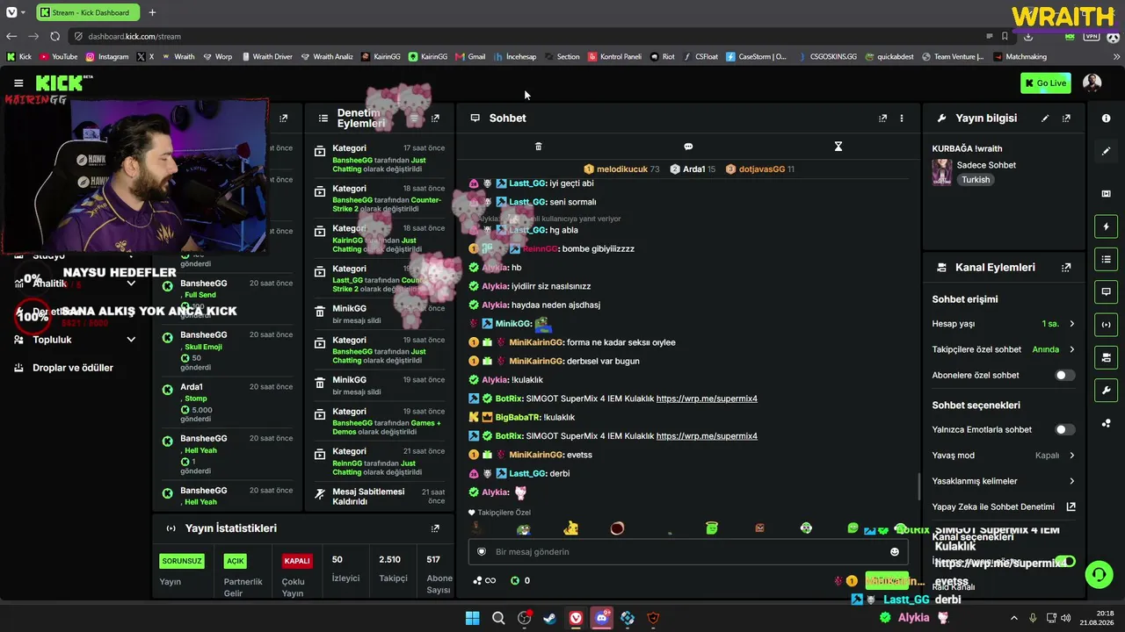Open Windows Start menu

(472, 618)
